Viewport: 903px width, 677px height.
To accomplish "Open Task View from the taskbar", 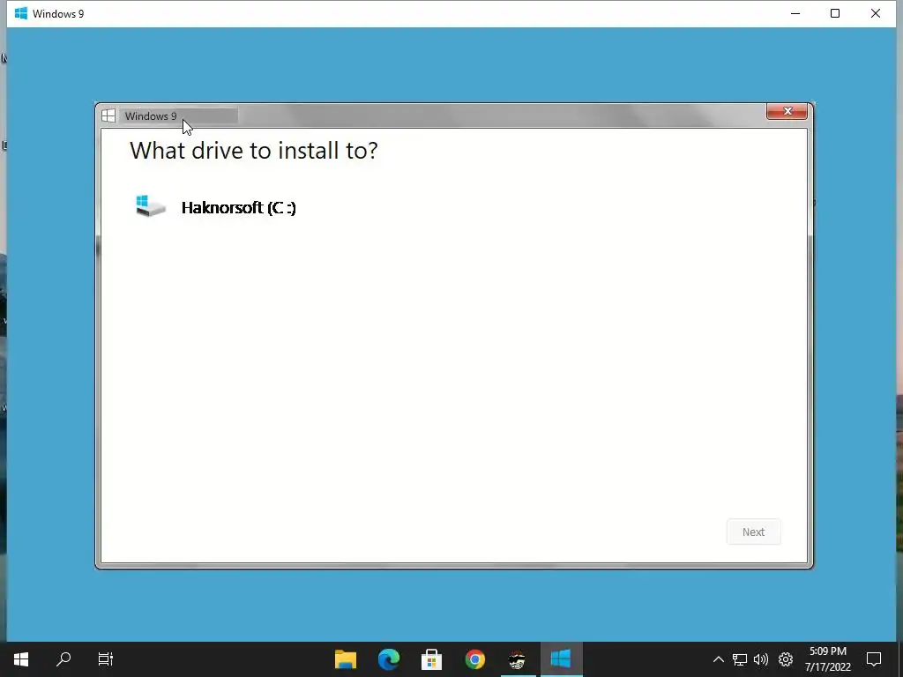I will [106, 659].
